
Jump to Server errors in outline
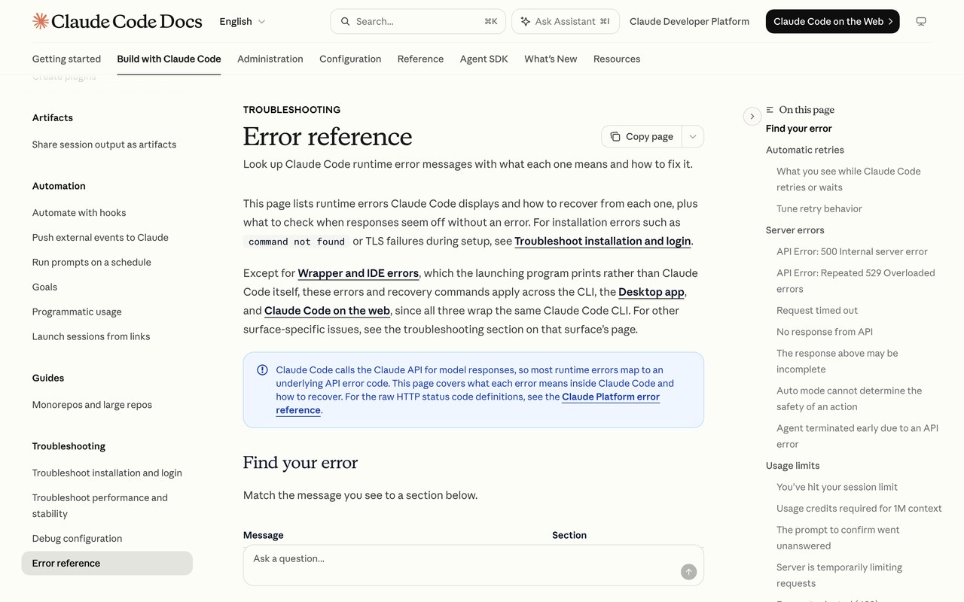(x=795, y=230)
